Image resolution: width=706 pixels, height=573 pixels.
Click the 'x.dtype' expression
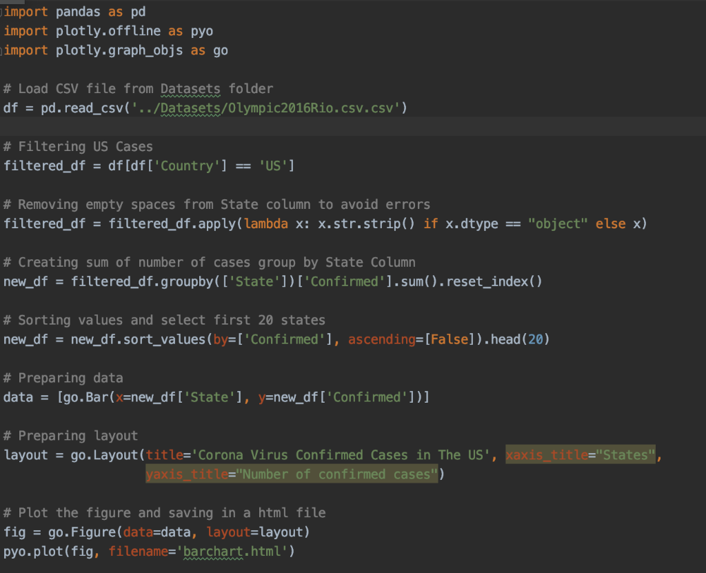[x=472, y=224]
